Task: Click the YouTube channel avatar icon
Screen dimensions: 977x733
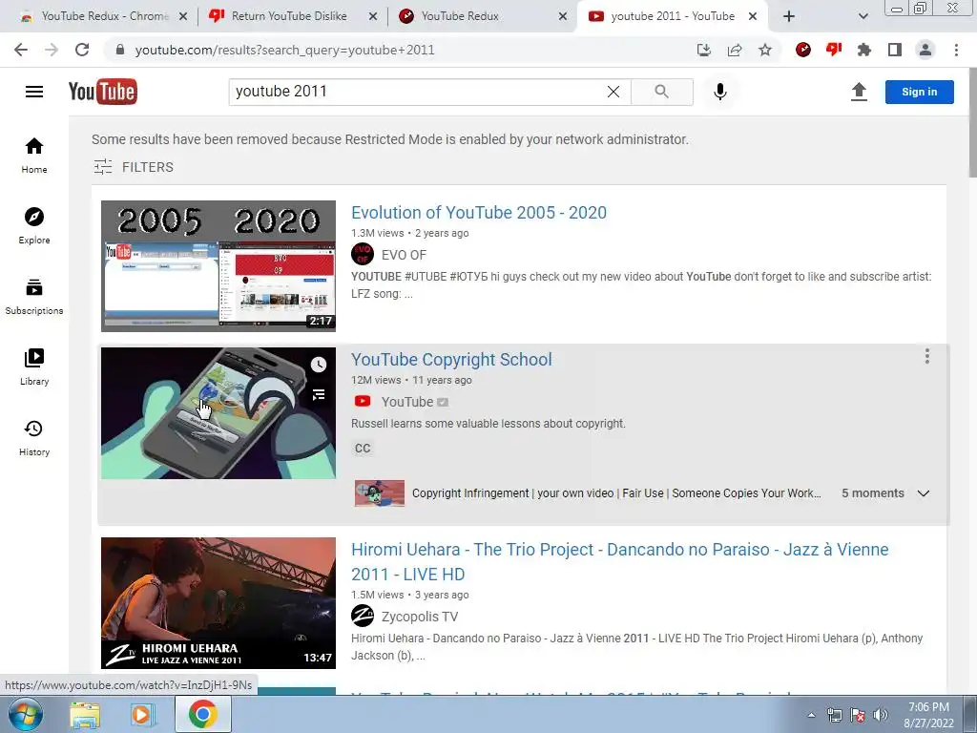Action: pyautogui.click(x=362, y=402)
